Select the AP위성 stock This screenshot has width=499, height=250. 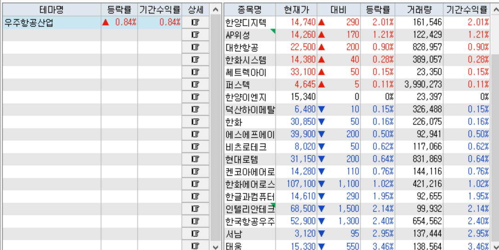click(238, 35)
